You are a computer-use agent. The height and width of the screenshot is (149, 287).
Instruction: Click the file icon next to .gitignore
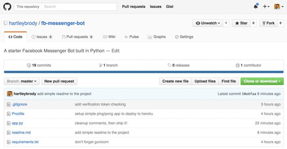[x=9, y=104]
